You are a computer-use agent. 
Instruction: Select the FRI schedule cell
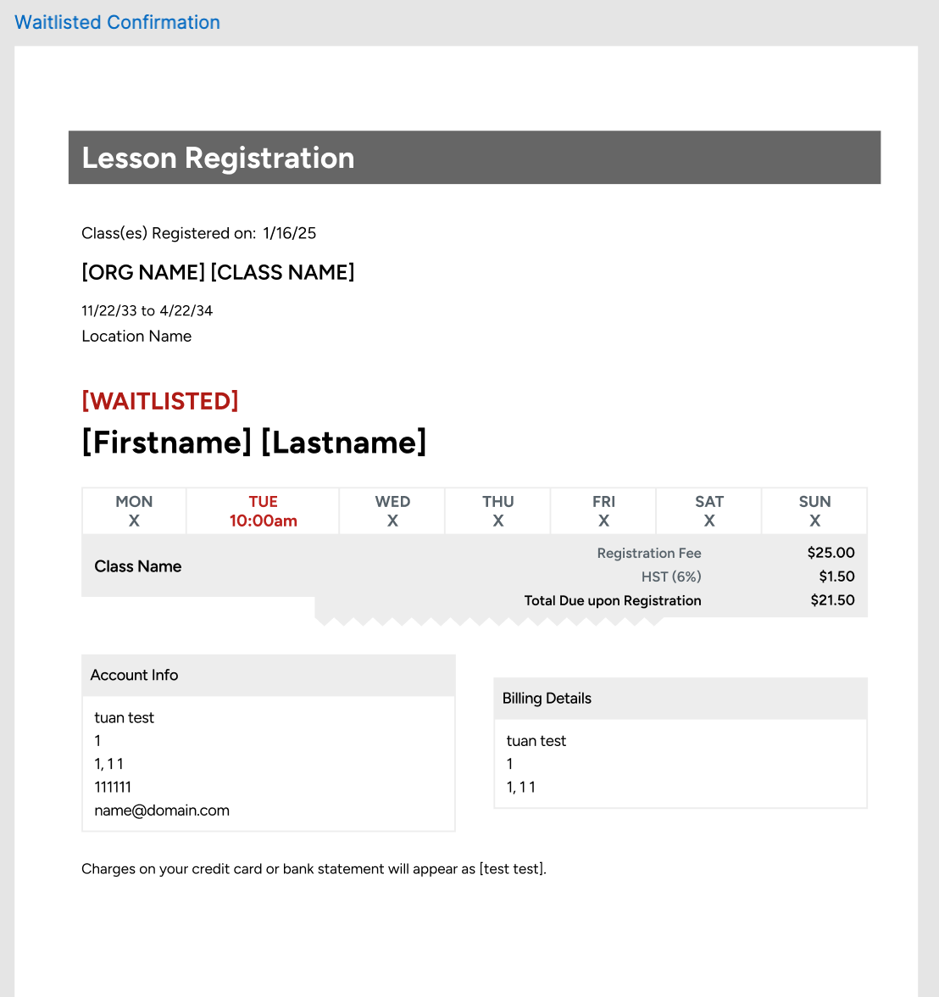[603, 511]
